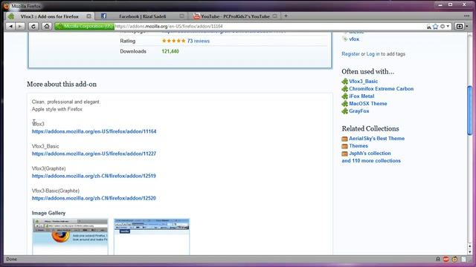Click the vertical scrollbar thumb
Viewport: 476px width, 267px height.
(x=469, y=111)
